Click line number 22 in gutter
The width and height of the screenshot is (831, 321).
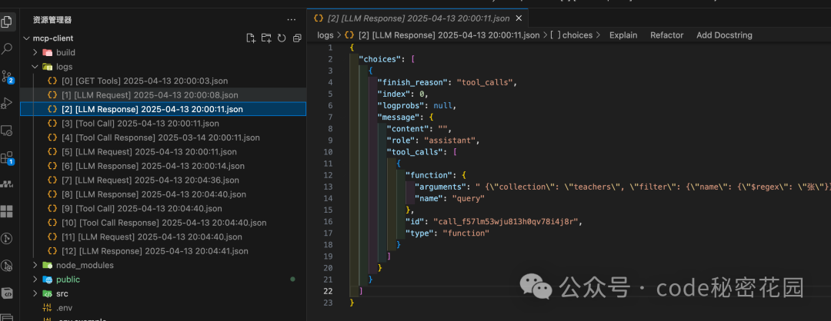pyautogui.click(x=329, y=291)
